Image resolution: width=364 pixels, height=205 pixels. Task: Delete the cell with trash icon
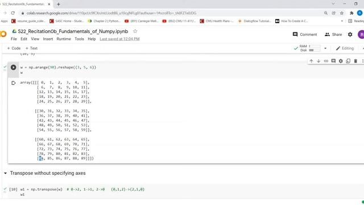coord(355,61)
